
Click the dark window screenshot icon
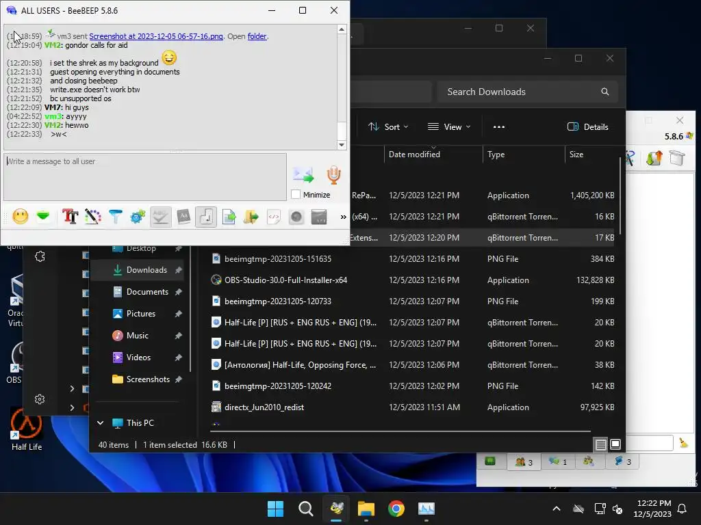[x=319, y=217]
